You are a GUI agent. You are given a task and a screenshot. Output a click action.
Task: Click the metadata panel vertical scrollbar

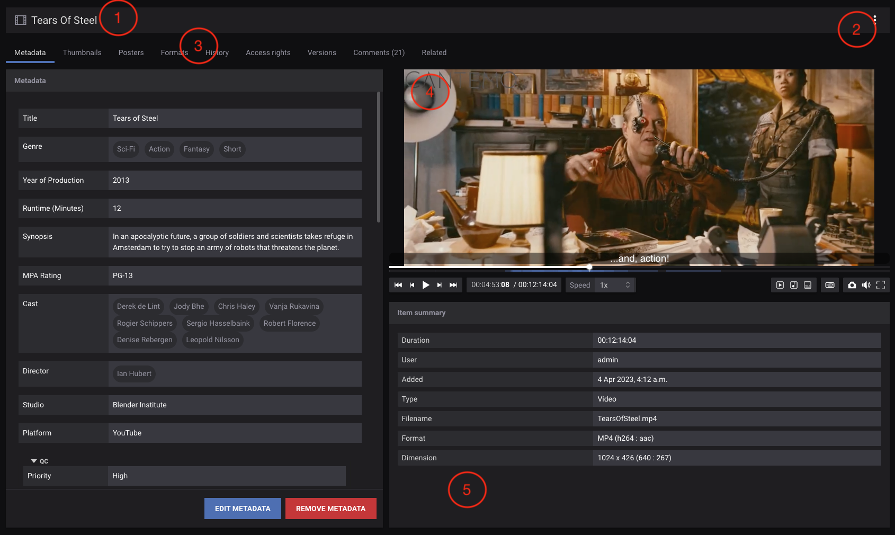point(379,157)
